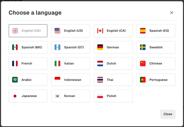Click the Close button at bottom
This screenshot has height=127, width=184.
pyautogui.click(x=168, y=114)
